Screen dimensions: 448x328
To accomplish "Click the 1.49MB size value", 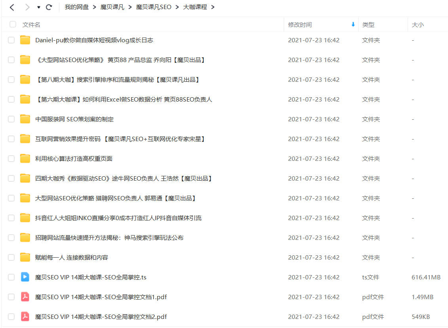I will pyautogui.click(x=422, y=297).
